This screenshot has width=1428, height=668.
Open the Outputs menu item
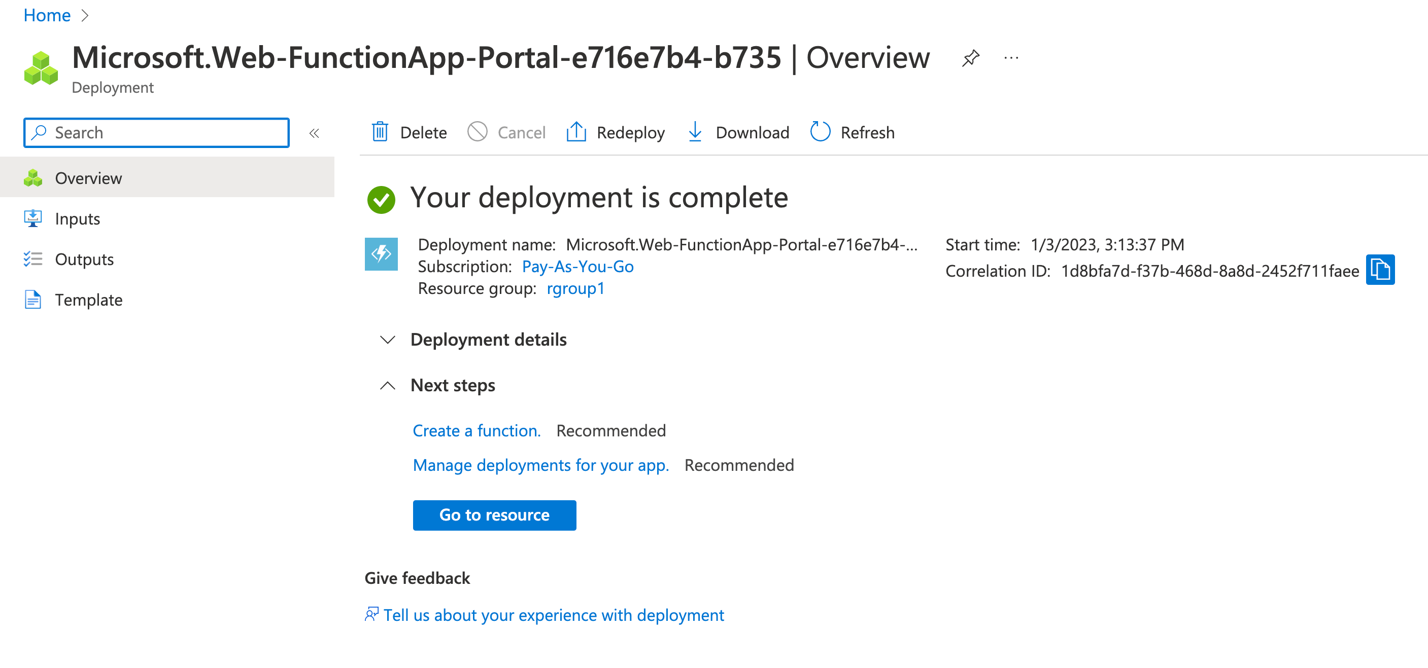click(x=84, y=259)
